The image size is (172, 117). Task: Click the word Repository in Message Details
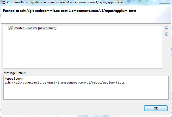pyautogui.click(x=14, y=79)
